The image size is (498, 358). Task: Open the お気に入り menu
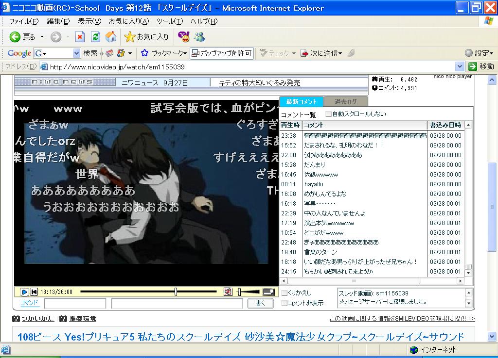(128, 21)
